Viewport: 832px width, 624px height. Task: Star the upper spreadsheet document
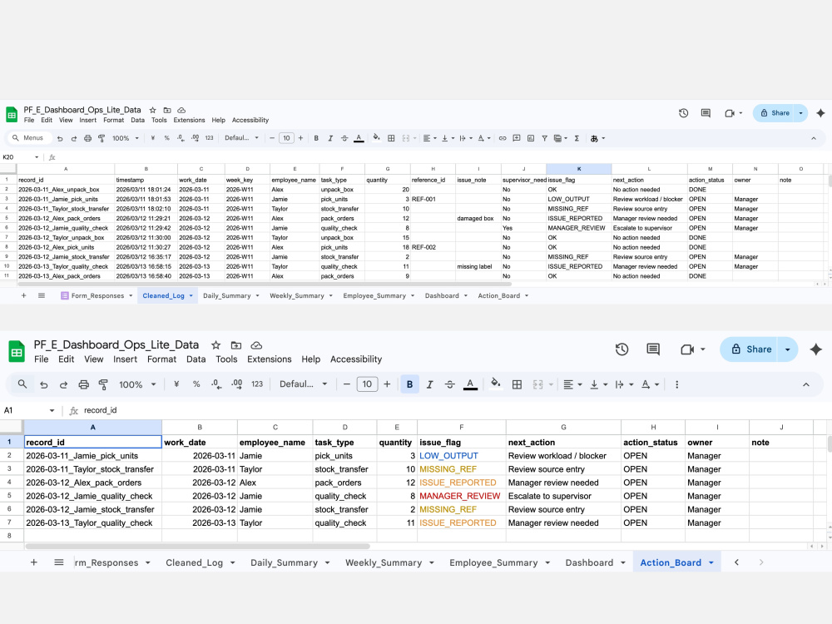(x=153, y=111)
